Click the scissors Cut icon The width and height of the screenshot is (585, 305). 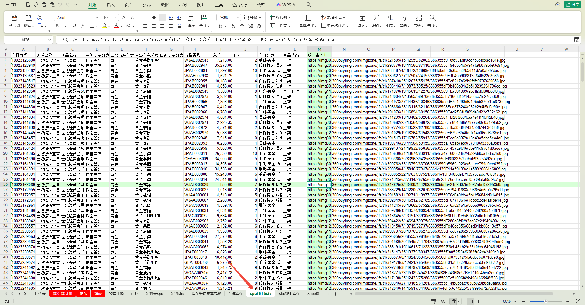click(40, 17)
